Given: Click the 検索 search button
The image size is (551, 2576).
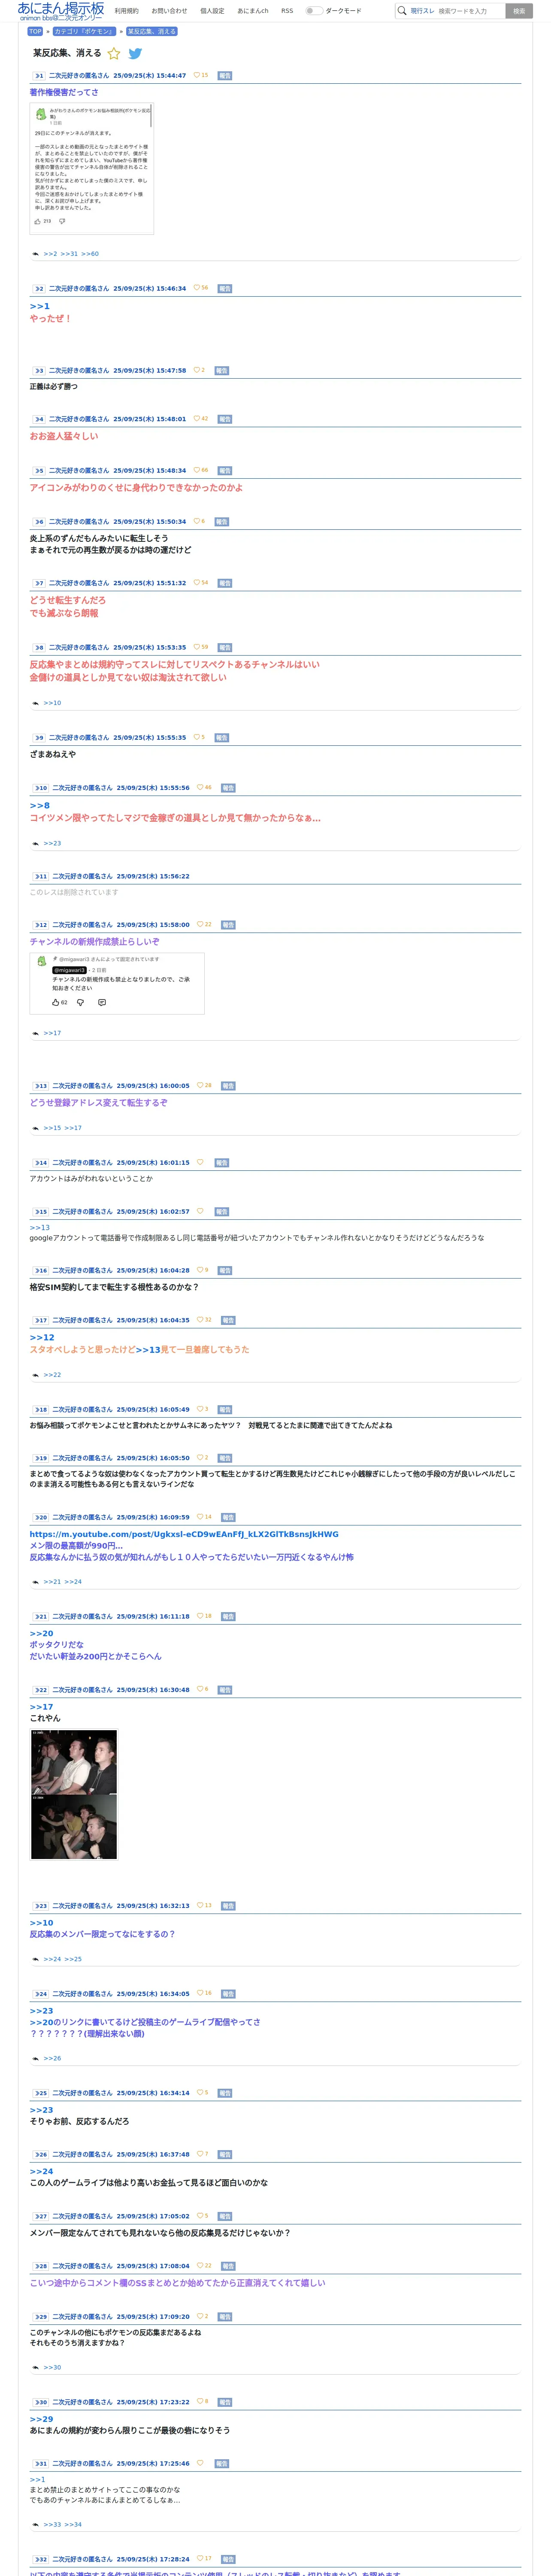Looking at the screenshot, I should [x=518, y=11].
